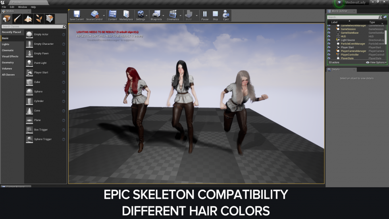Image resolution: width=389 pixels, height=219 pixels.
Task: Hide the Light Source actor via eye icon
Action: click(x=329, y=40)
